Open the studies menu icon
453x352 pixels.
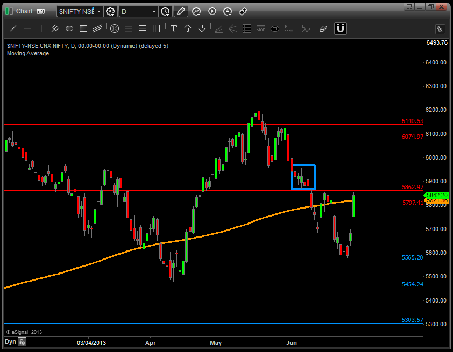coord(196,11)
